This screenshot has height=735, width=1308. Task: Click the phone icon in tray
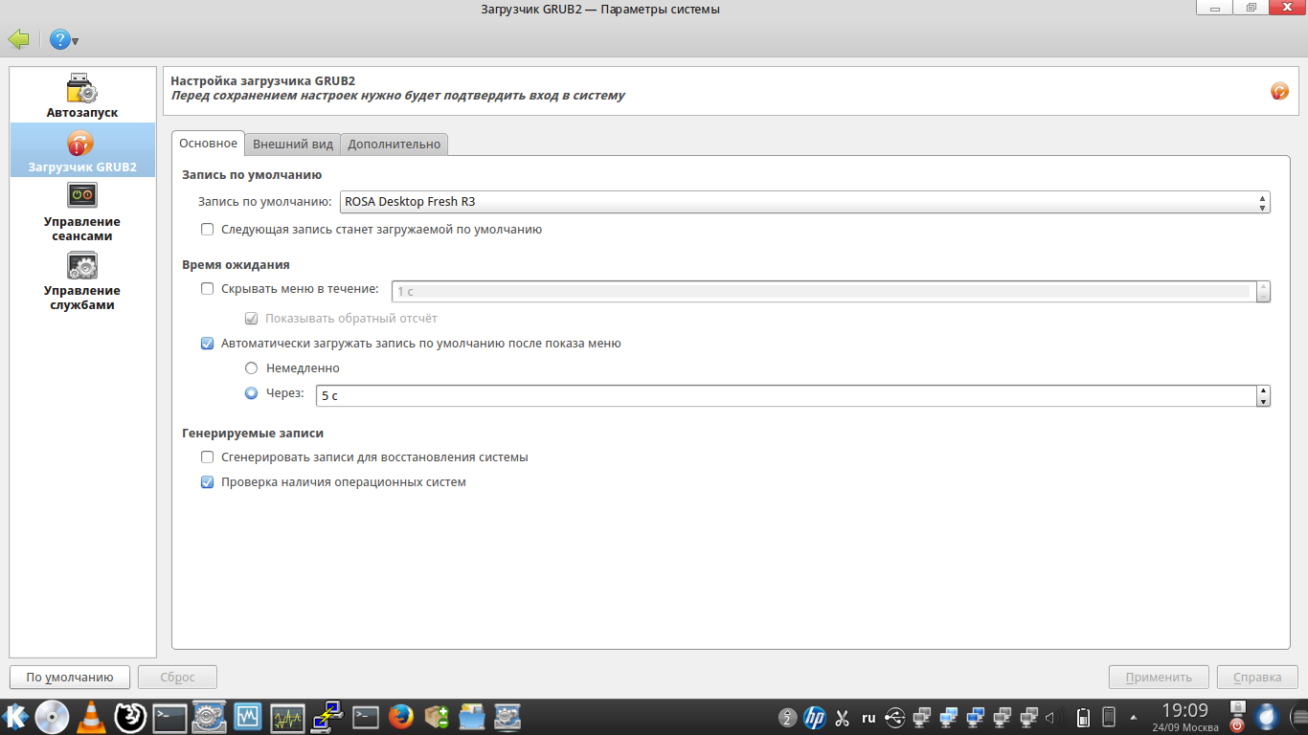tap(1109, 717)
